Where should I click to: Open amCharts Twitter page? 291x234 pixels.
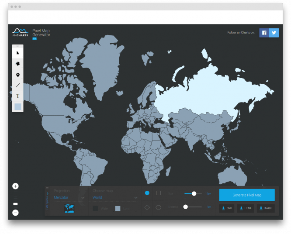(274, 33)
